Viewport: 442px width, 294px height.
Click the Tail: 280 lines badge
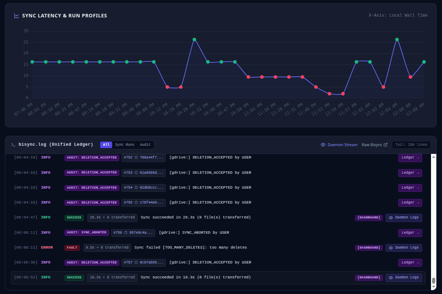[x=411, y=145]
